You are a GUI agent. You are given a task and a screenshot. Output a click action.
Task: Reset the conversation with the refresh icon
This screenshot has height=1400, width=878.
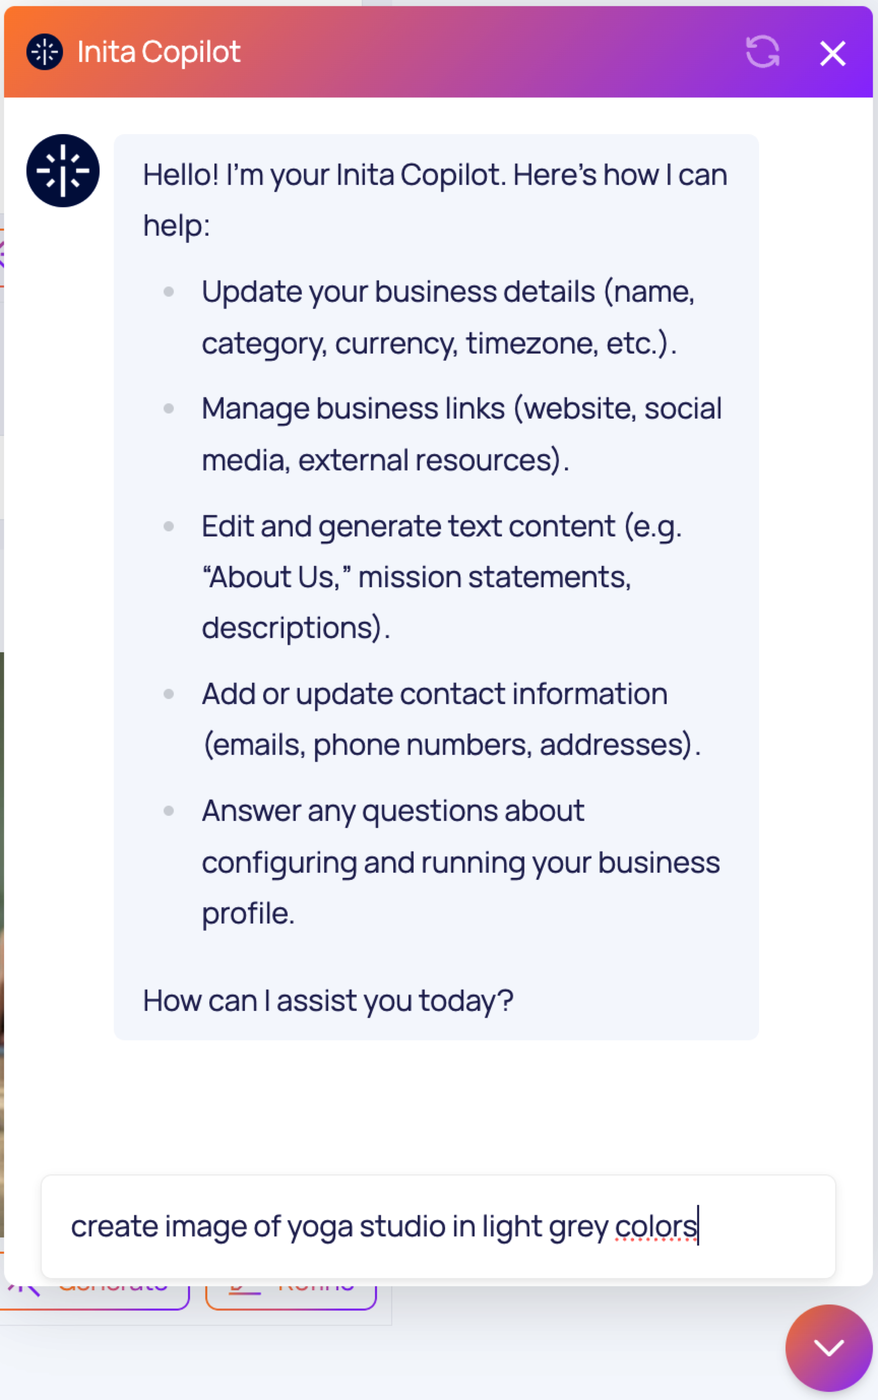[762, 52]
